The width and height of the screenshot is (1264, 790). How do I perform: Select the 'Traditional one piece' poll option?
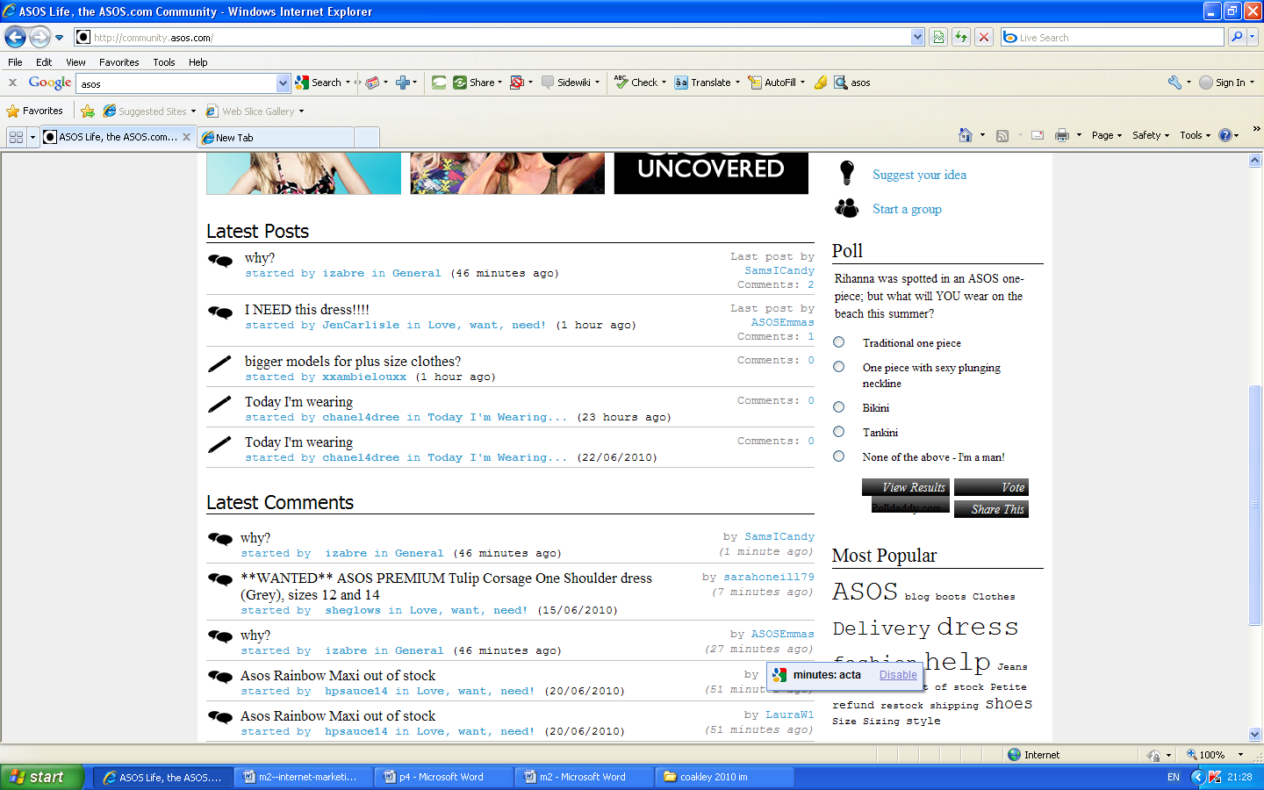(x=839, y=342)
